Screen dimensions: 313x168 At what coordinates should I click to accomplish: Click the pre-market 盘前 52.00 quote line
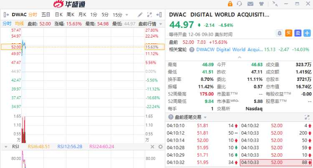click(198, 42)
